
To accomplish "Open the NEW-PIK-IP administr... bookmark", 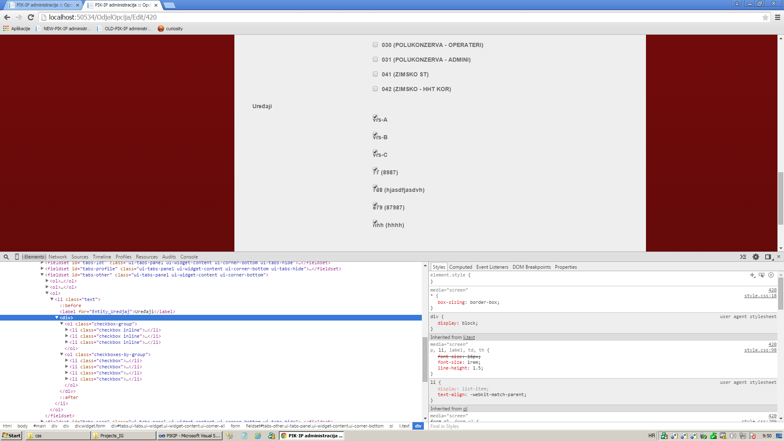I will (63, 29).
